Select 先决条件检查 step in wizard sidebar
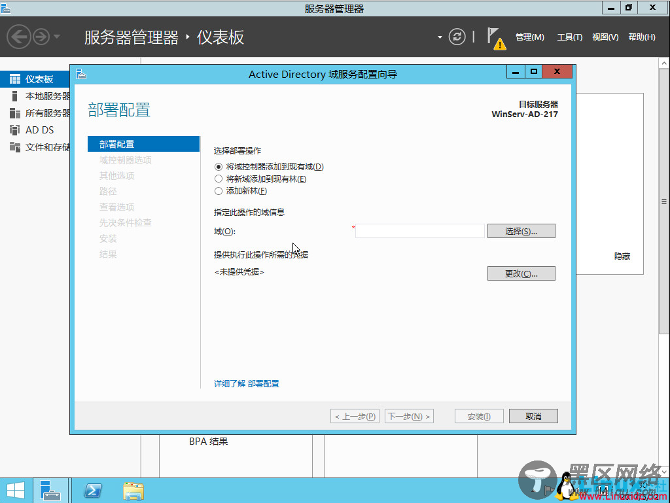The height and width of the screenshot is (503, 670). click(x=125, y=223)
